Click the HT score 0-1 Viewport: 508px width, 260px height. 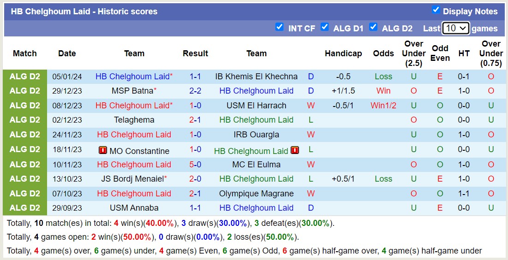coord(464,77)
